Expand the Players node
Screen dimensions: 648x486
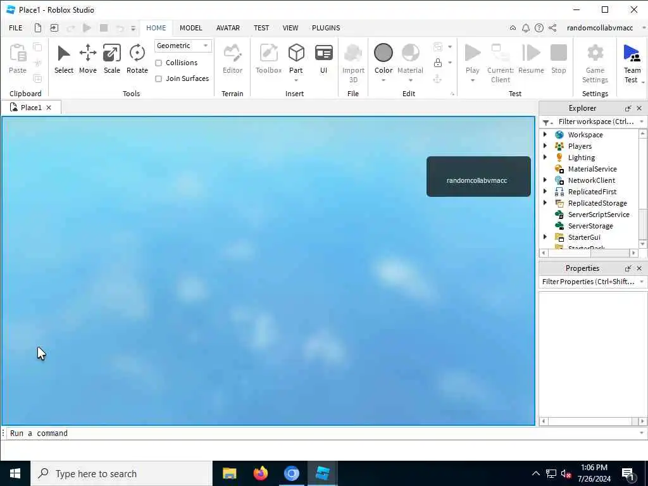click(545, 146)
